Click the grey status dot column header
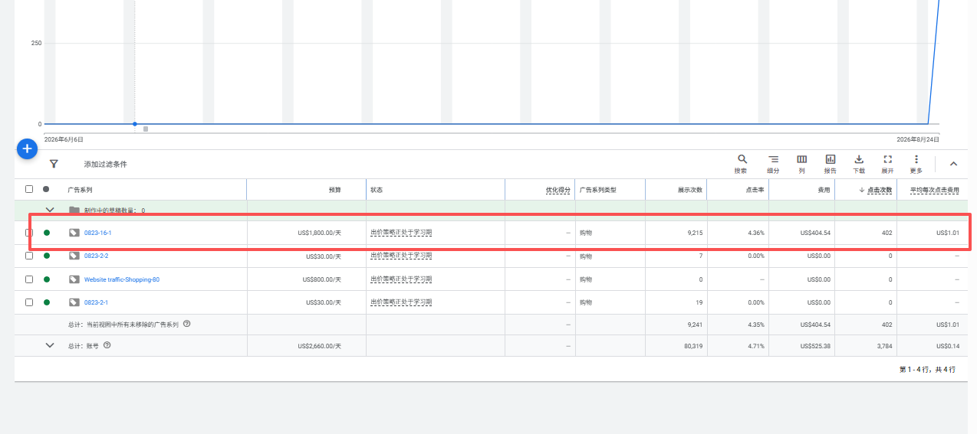This screenshot has width=977, height=434. click(x=47, y=189)
